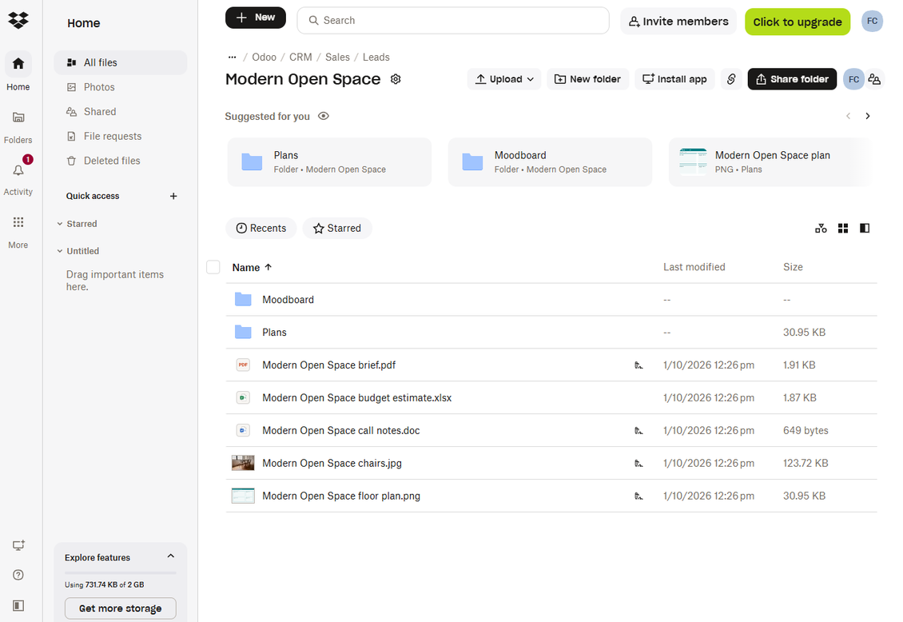Click shared icon on brief.pdf row

click(638, 365)
